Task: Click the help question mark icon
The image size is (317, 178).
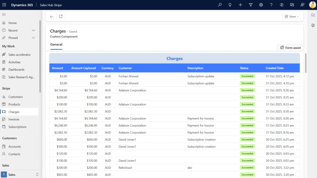Action: pyautogui.click(x=271, y=5)
